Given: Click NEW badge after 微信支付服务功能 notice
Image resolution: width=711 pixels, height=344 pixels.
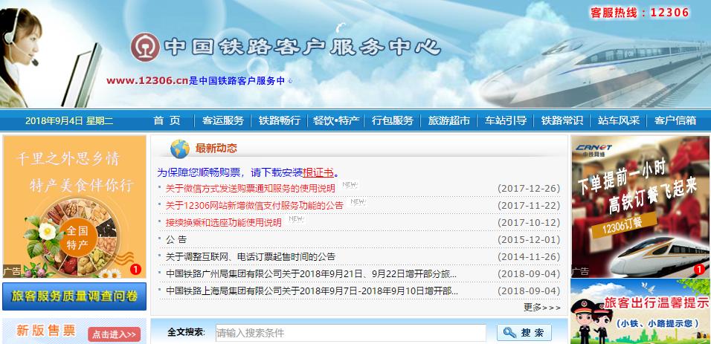Looking at the screenshot, I should pos(358,202).
